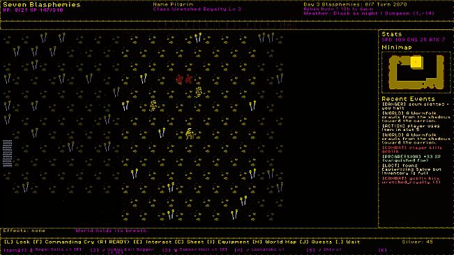Select item slot five in the hotbar
The height and width of the screenshot is (255, 454).
point(324,250)
